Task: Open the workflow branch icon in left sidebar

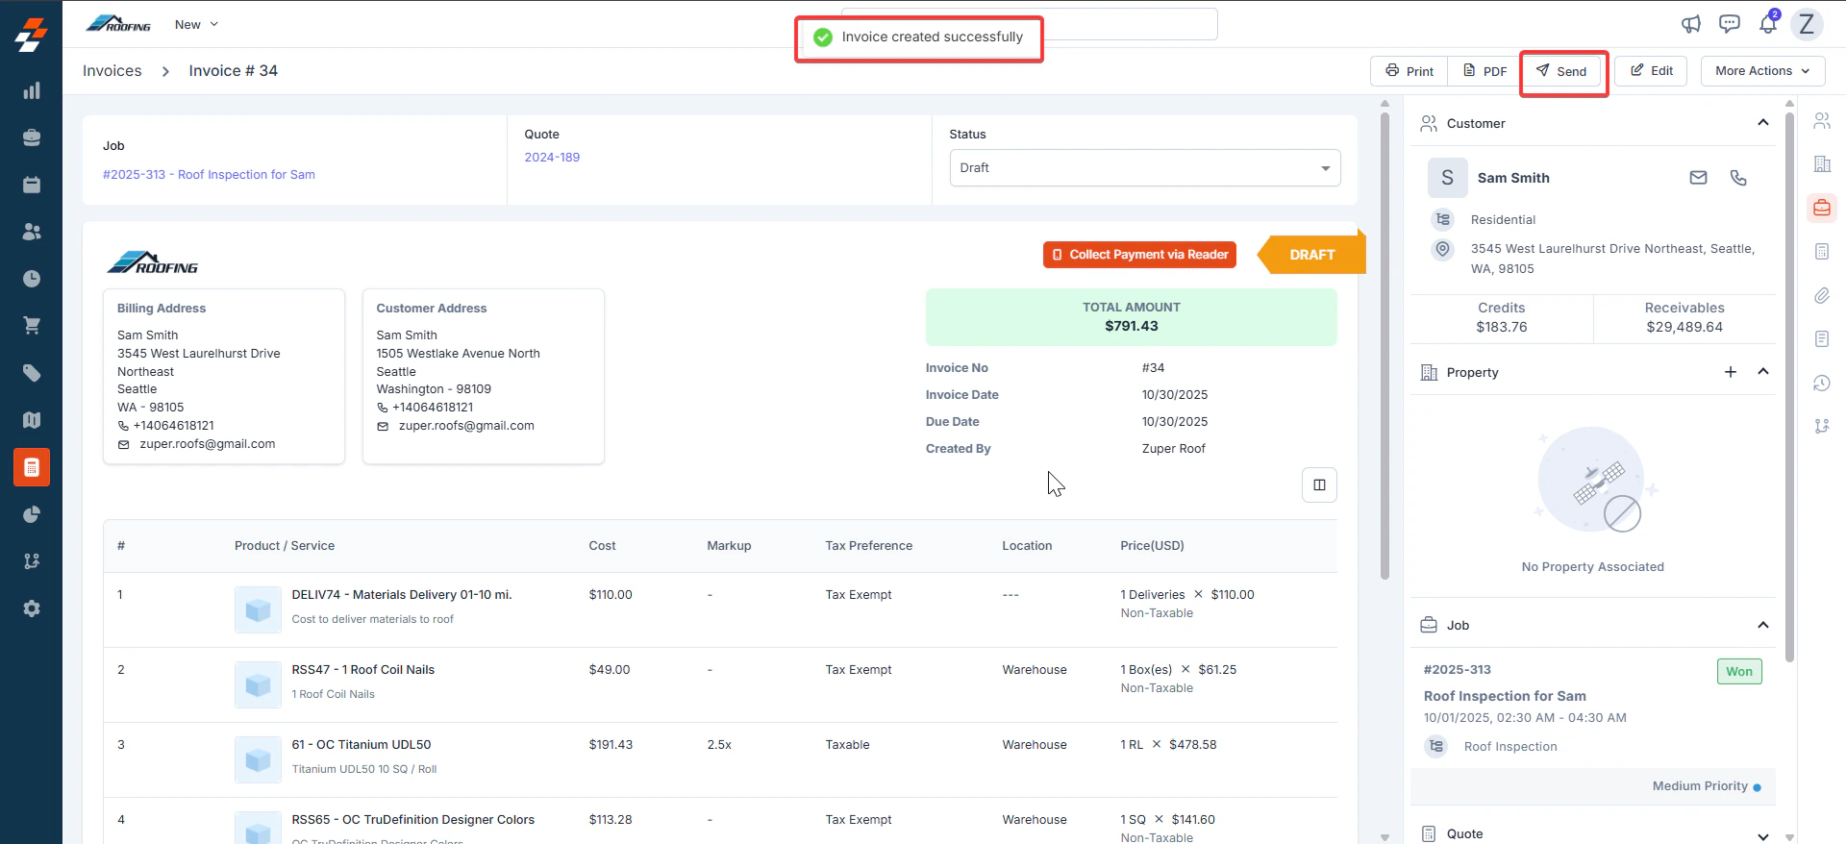Action: (32, 561)
